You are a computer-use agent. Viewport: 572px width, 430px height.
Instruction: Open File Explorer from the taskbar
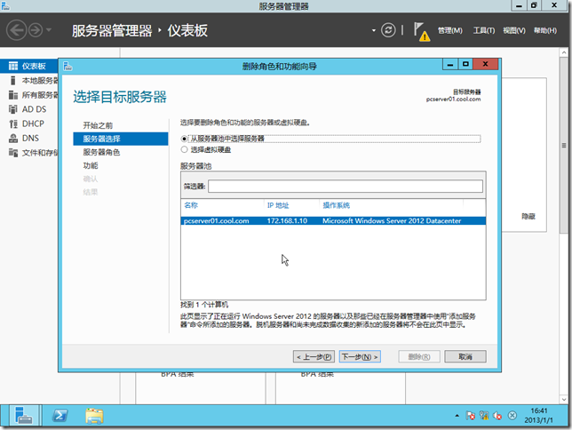point(94,416)
